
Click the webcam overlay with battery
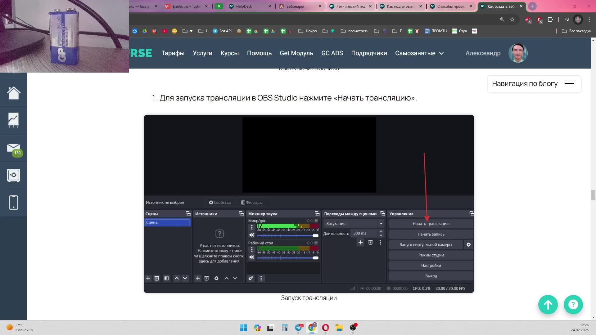click(65, 36)
